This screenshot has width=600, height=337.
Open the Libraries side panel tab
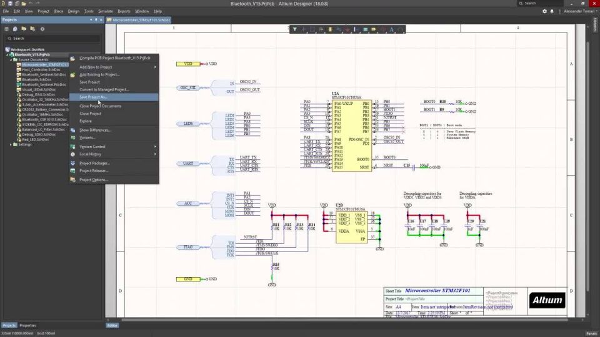click(x=596, y=25)
